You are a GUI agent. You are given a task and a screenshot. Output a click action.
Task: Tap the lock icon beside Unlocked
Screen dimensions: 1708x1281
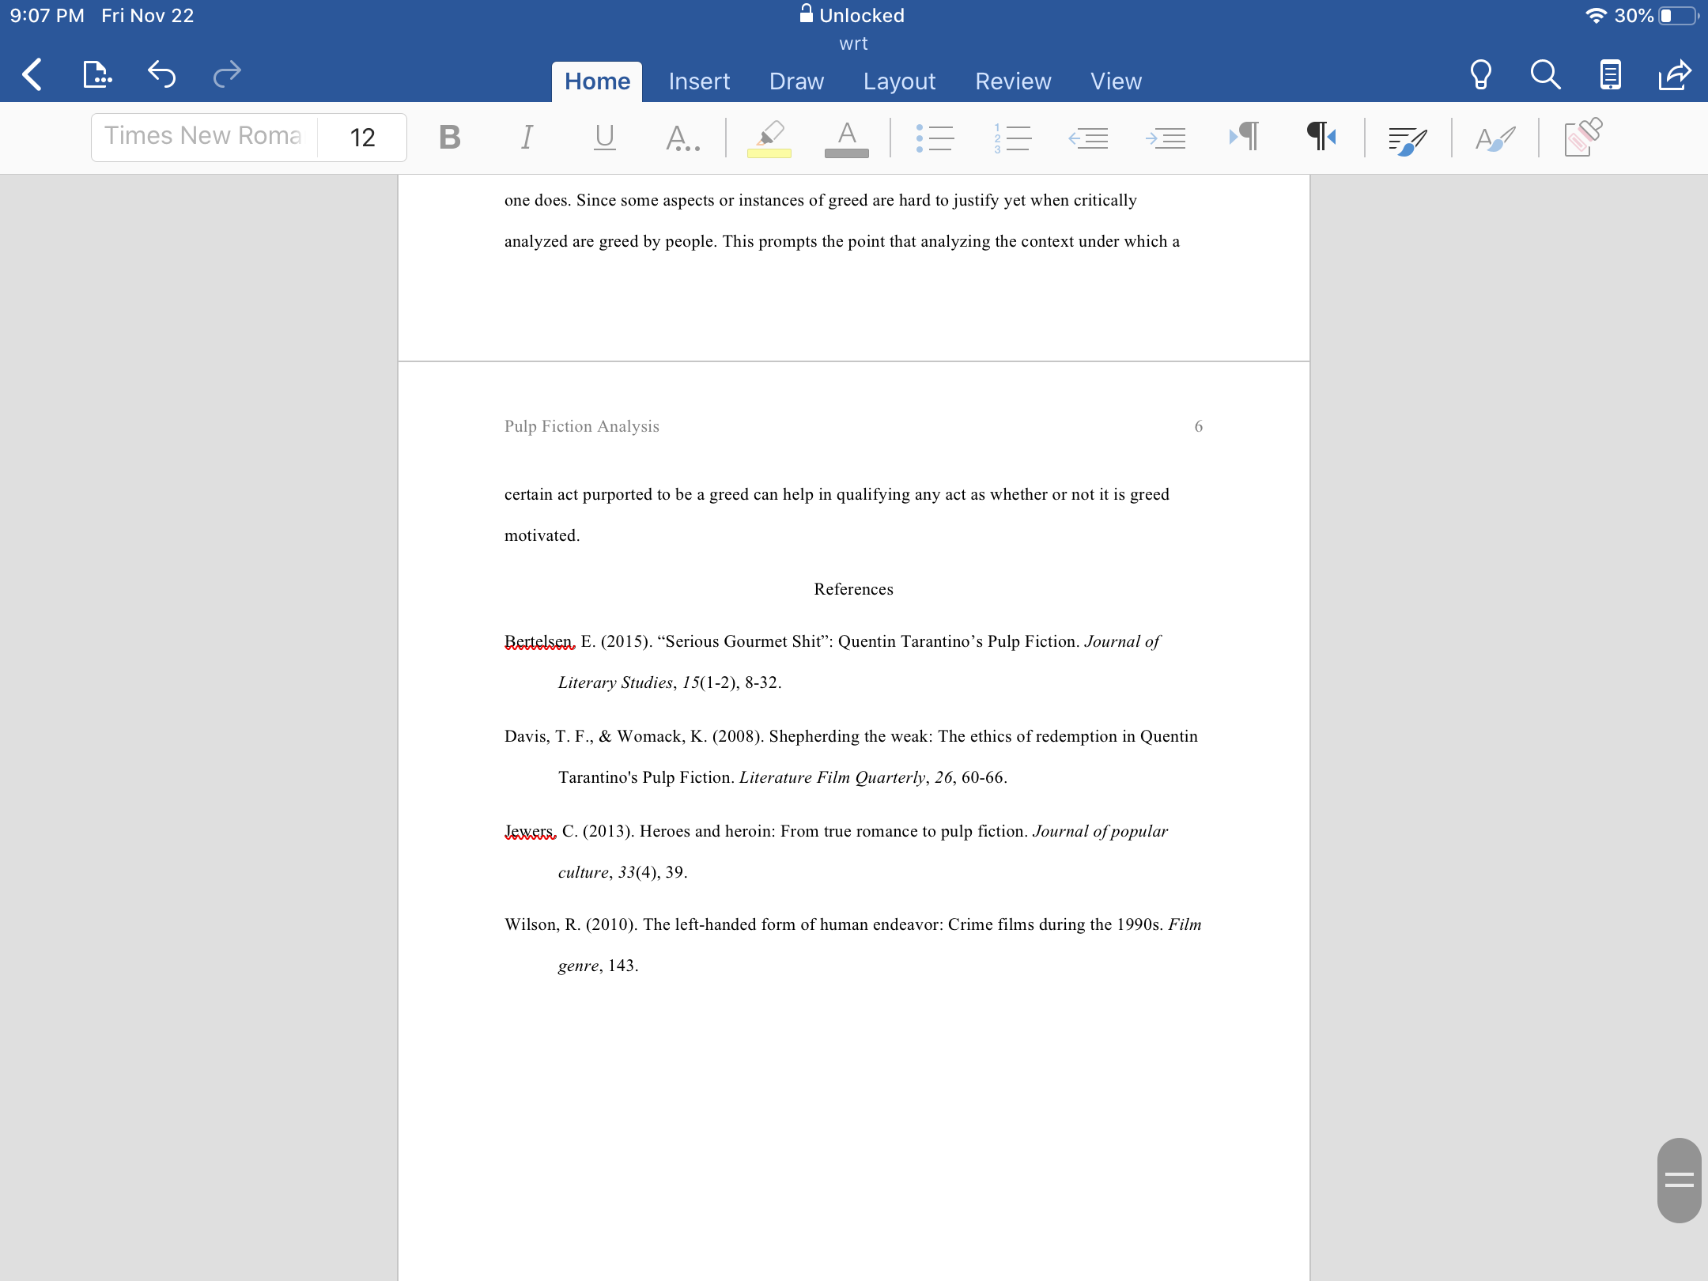click(806, 13)
